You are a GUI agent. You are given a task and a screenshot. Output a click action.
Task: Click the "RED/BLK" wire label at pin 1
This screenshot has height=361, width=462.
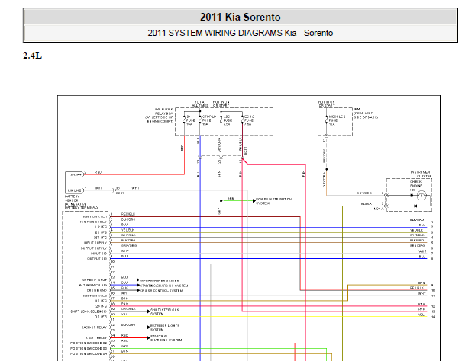coord(128,214)
